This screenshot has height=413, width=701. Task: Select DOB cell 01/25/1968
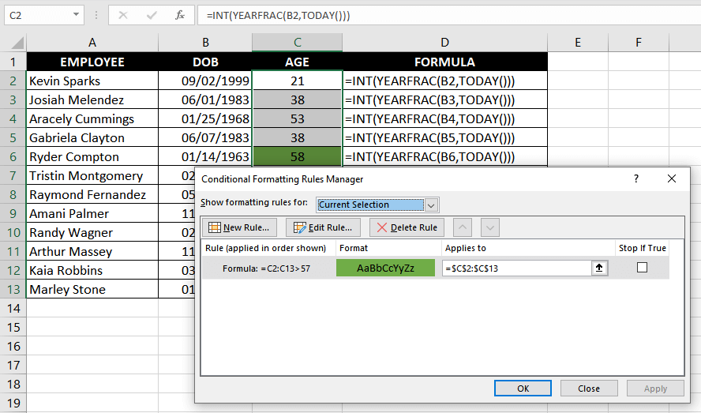coord(205,119)
